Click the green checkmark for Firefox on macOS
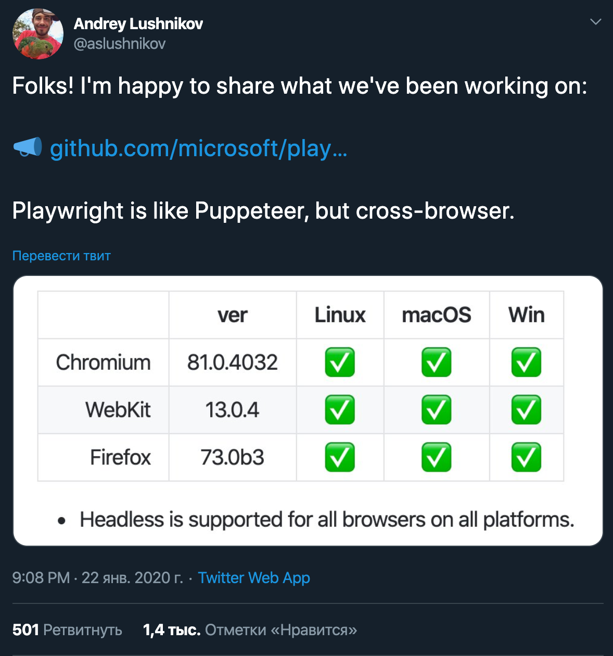This screenshot has height=656, width=613. pos(436,457)
